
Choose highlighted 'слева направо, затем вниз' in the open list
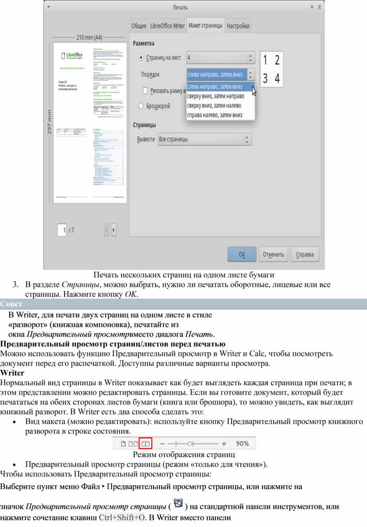click(x=220, y=86)
